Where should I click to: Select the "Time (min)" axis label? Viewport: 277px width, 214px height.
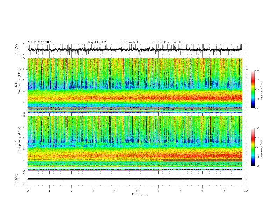click(x=140, y=194)
